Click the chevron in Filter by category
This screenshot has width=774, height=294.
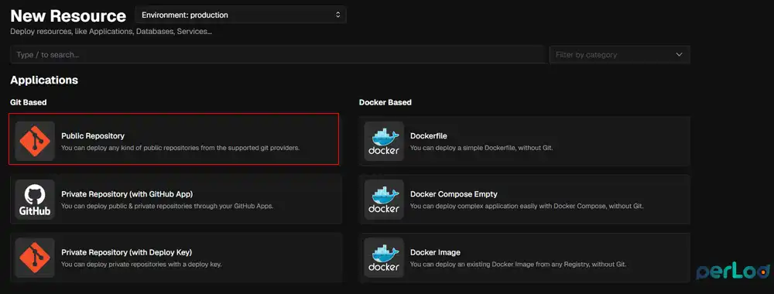pyautogui.click(x=680, y=54)
